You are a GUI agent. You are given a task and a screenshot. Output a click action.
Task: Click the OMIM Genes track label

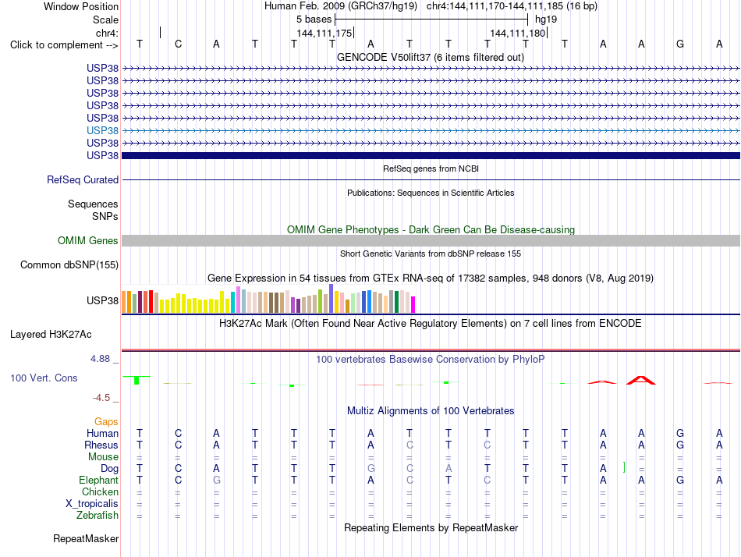coord(88,241)
